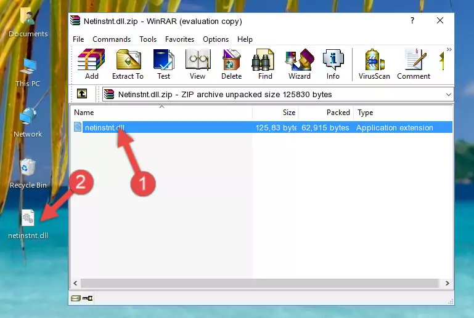
Task: Select the Network desktop icon
Action: (28, 123)
